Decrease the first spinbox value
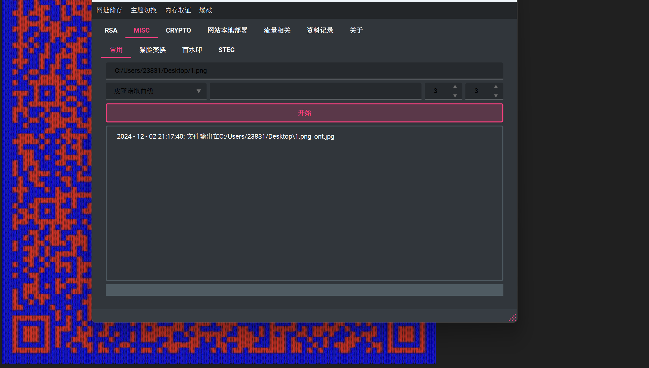The width and height of the screenshot is (649, 368). point(455,96)
